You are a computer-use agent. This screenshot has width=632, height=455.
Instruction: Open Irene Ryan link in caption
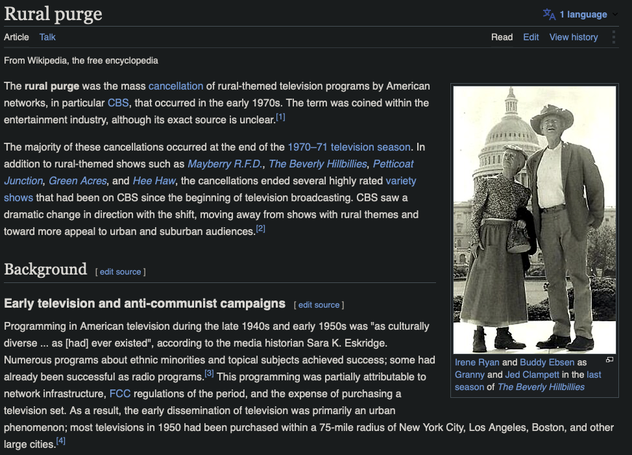(477, 363)
